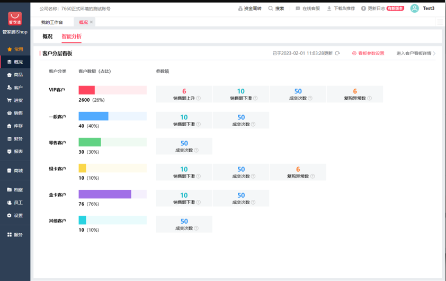Open 员工 in the left sidebar
This screenshot has height=281, width=446.
coord(15,203)
